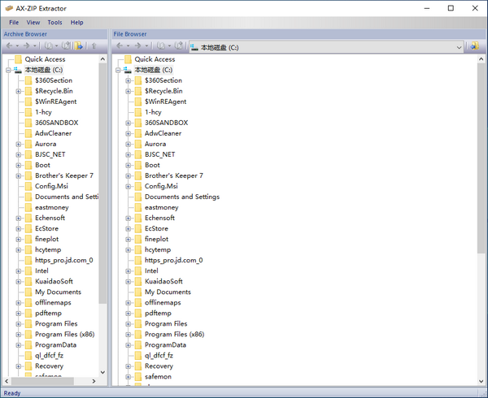Collapse the 本地磁盘 (C:) node in the Archive Browser
The image size is (488, 398).
pyautogui.click(x=8, y=70)
